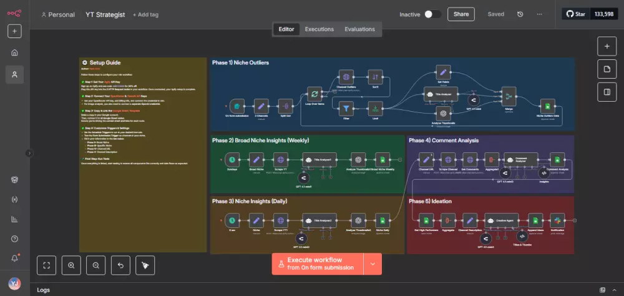Open the insights bar chart sidebar icon
This screenshot has width=624, height=296.
[14, 219]
